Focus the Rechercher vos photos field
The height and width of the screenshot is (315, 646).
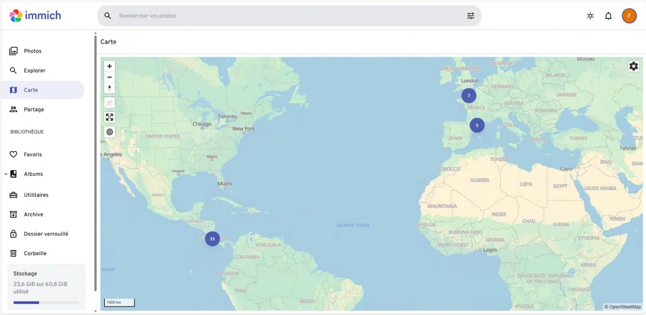289,16
